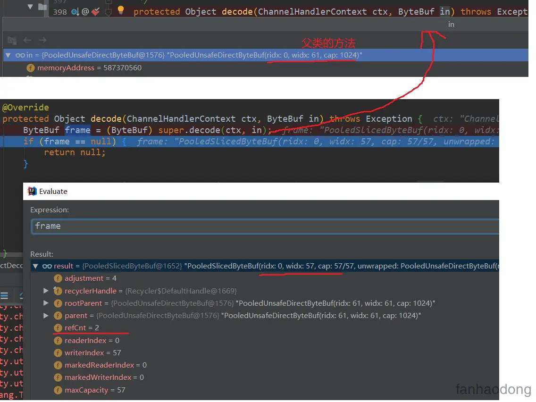The width and height of the screenshot is (536, 402).
Task: Expand the rootParent node
Action: pyautogui.click(x=46, y=303)
